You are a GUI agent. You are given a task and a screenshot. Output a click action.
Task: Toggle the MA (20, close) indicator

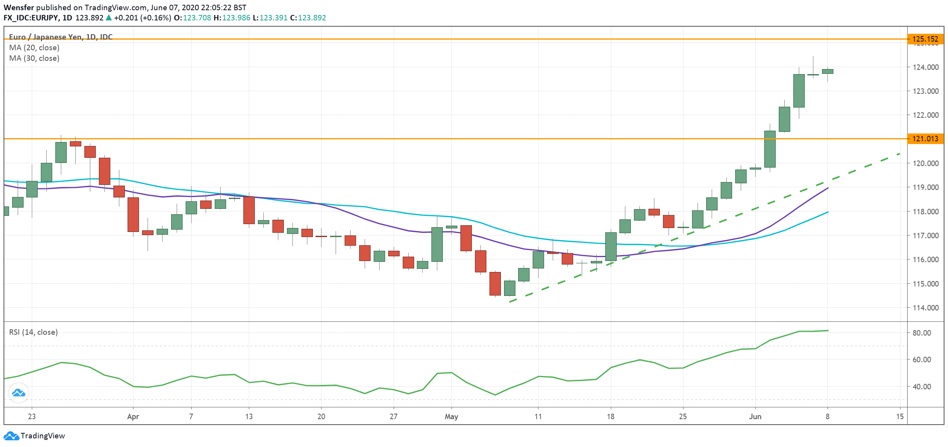click(34, 47)
